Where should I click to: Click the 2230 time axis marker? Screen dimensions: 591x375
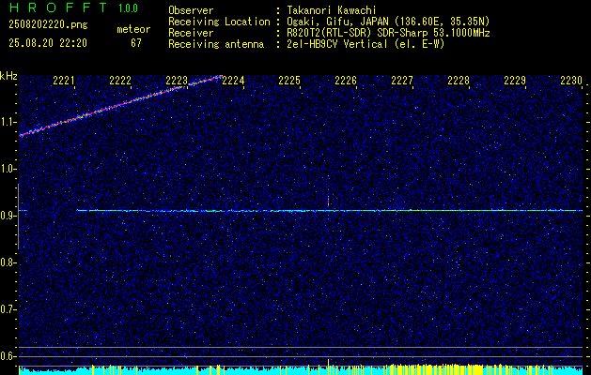571,81
